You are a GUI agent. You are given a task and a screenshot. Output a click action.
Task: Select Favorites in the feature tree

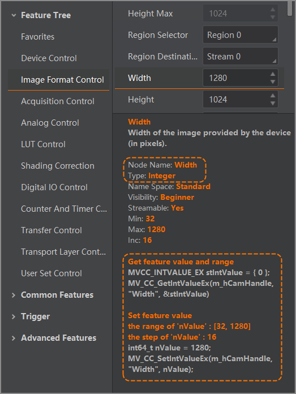point(38,37)
